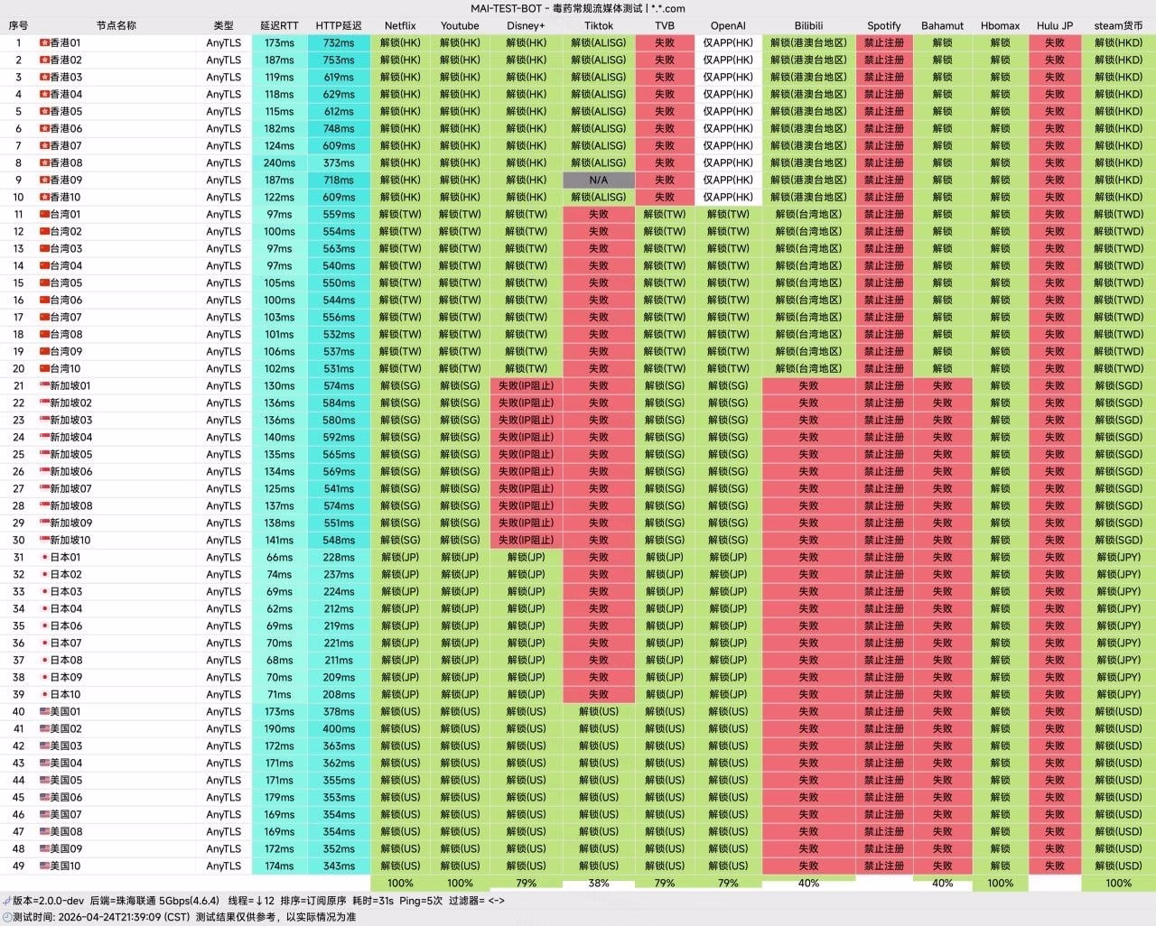This screenshot has height=926, width=1156.
Task: Click the 测试时间 2026-04-24T21:39:09 timestamp
Action: (x=101, y=917)
